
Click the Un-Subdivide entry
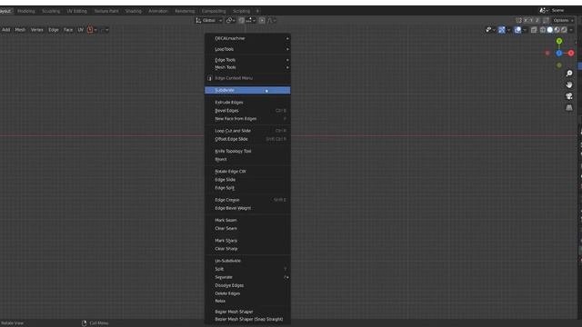point(247,261)
